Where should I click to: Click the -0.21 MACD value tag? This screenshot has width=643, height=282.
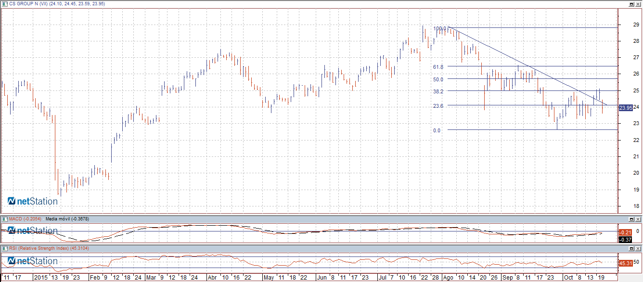tap(625, 232)
